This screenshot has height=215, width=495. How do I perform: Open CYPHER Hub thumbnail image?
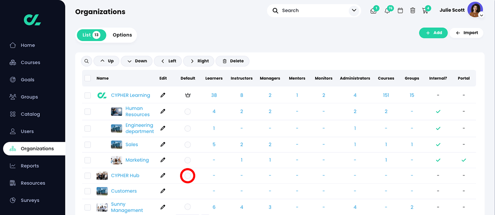102,176
